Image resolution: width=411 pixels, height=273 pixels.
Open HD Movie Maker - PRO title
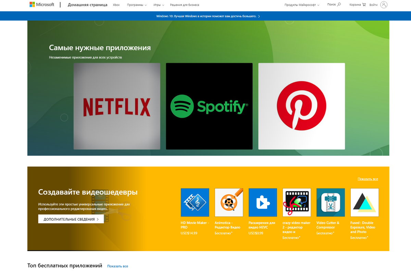point(195,225)
